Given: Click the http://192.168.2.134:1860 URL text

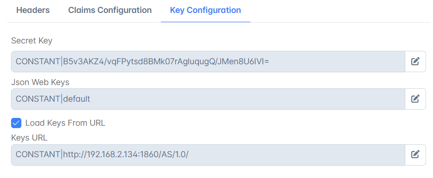Looking at the screenshot, I should click(110, 155).
